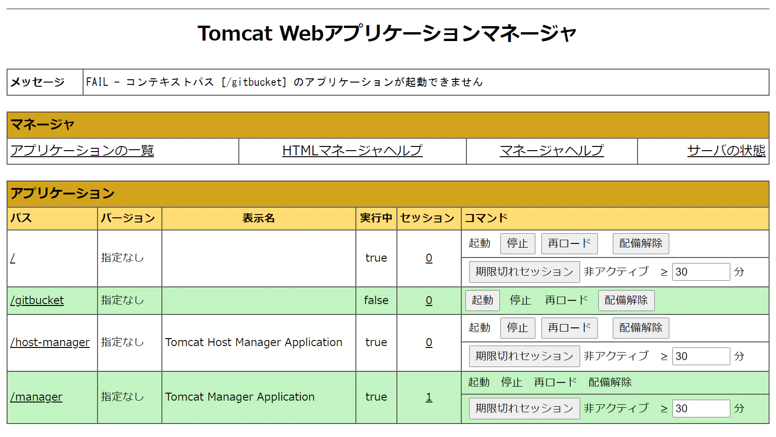The height and width of the screenshot is (437, 776).
Task: Click the idle minutes field for /manager
Action: [701, 408]
